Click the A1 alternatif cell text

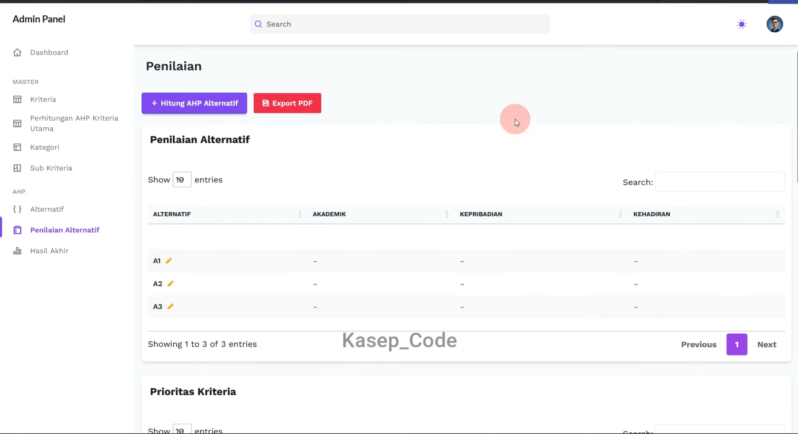[157, 261]
